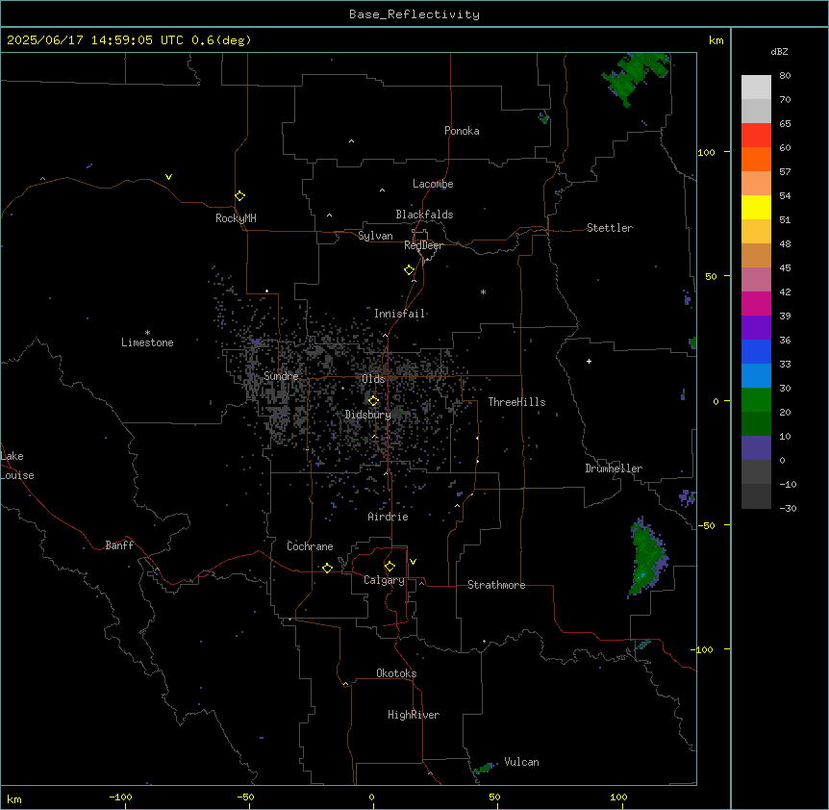Viewport: 829px width, 810px height.
Task: Click the red 65 dBZ legend swatch
Action: click(756, 135)
